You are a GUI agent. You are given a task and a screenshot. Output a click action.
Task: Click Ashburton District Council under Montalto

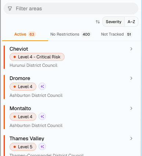(36, 126)
